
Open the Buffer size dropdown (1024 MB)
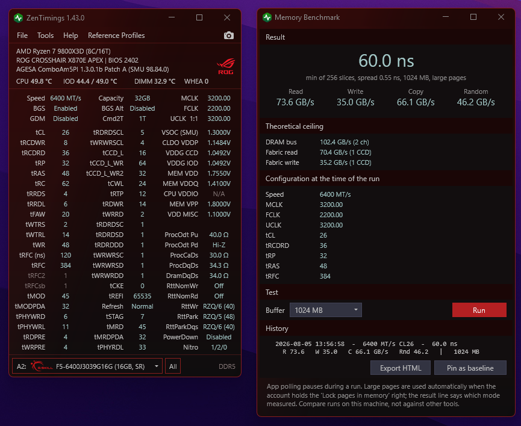[326, 310]
